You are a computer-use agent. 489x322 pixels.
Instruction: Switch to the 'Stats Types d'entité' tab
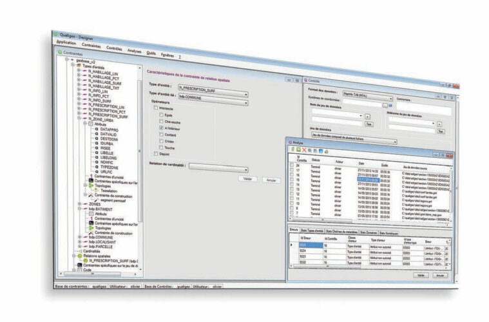point(312,231)
